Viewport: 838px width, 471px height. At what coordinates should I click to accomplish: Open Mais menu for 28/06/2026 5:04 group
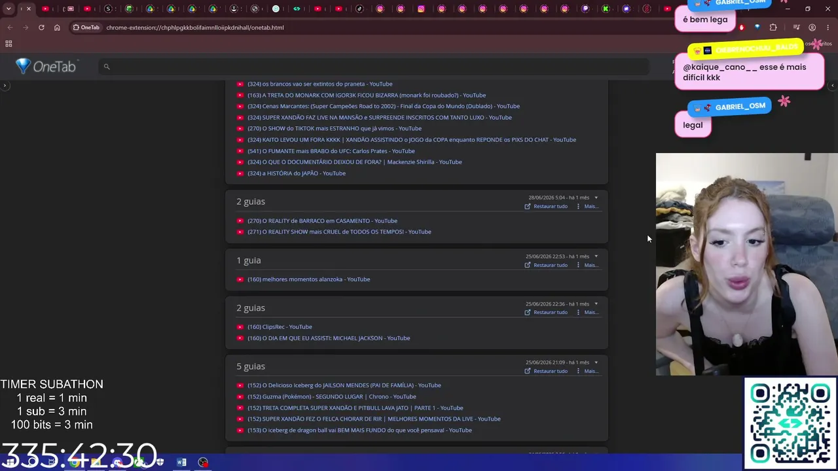[591, 206]
